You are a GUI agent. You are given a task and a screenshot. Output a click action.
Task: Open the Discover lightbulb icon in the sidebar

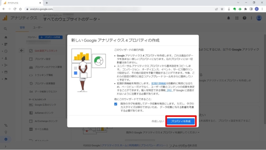pos(6,132)
